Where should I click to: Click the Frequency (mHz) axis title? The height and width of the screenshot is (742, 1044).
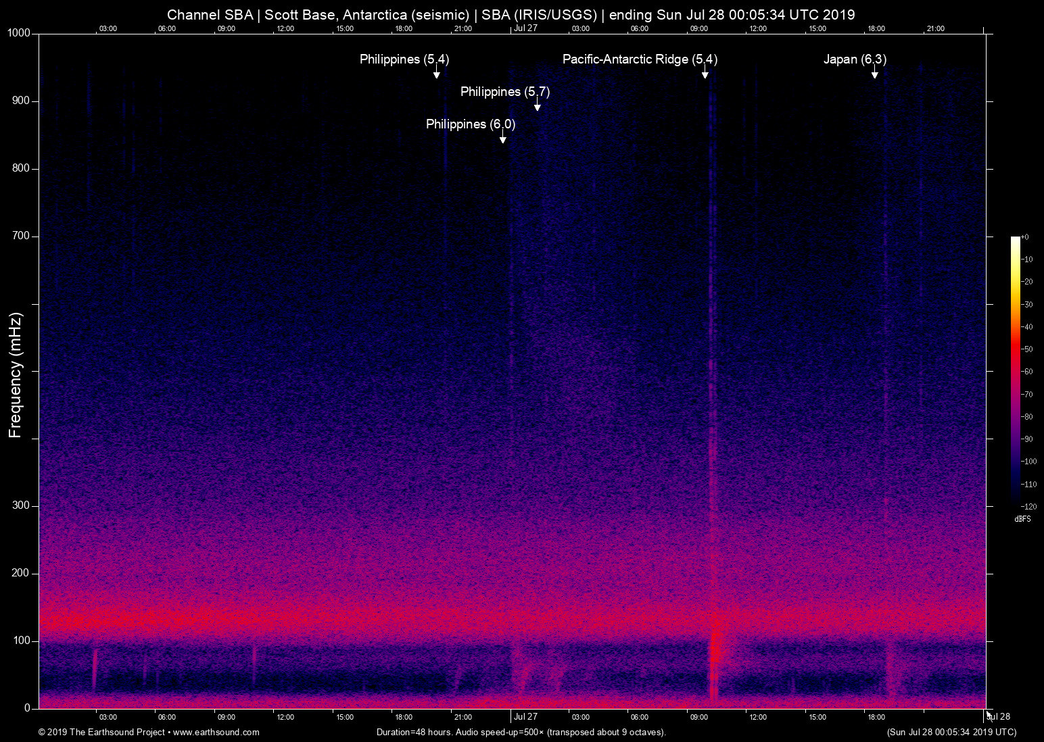[x=16, y=375]
